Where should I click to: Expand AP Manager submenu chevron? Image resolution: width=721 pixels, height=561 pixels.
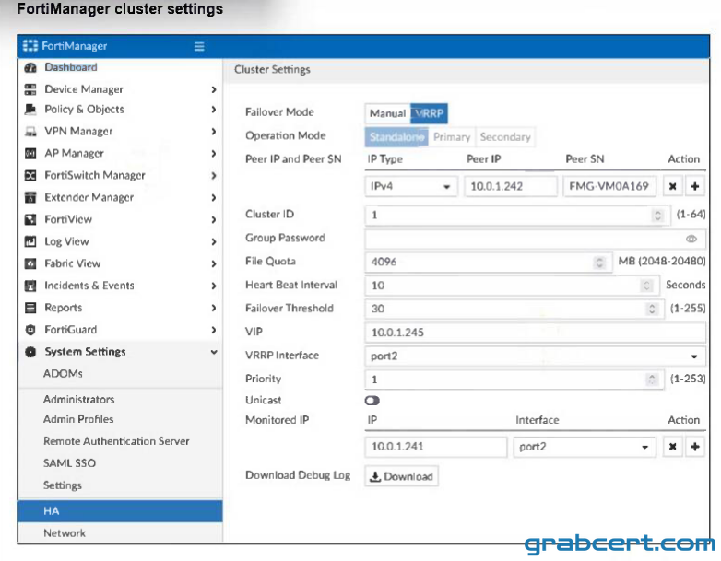214,154
